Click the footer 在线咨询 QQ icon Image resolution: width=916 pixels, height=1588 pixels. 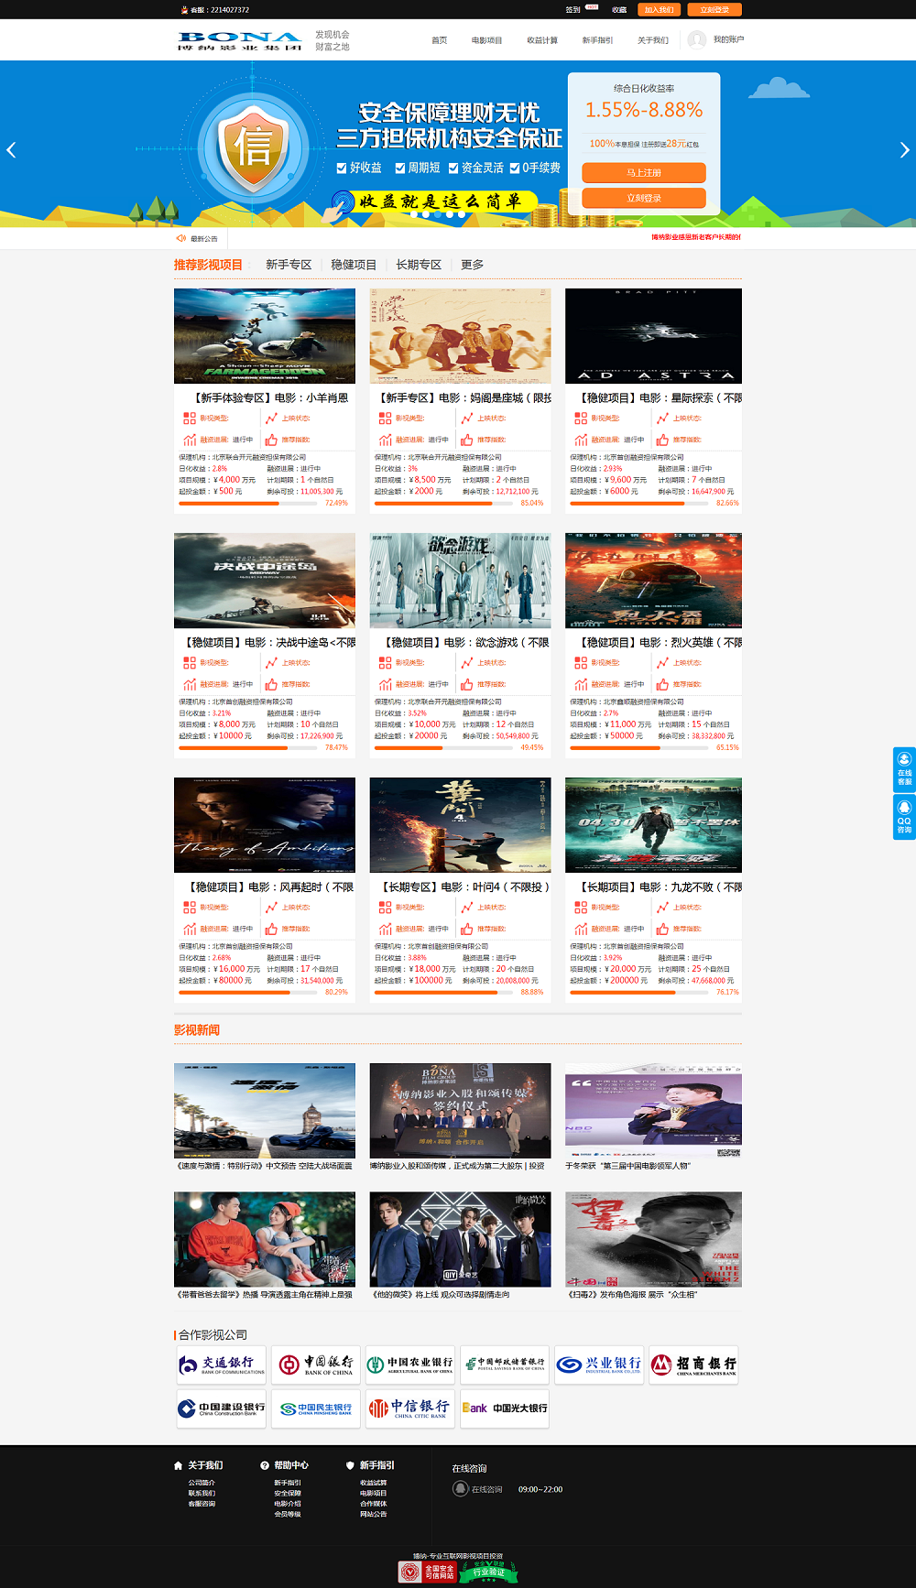pos(461,1489)
